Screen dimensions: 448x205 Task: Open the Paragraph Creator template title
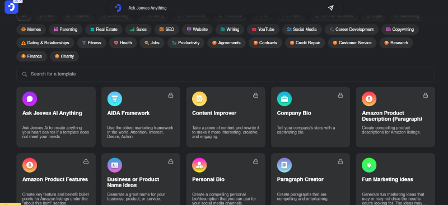pyautogui.click(x=300, y=179)
